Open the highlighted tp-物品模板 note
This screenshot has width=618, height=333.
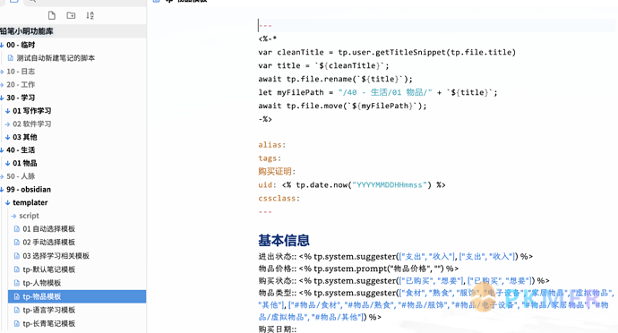click(77, 296)
